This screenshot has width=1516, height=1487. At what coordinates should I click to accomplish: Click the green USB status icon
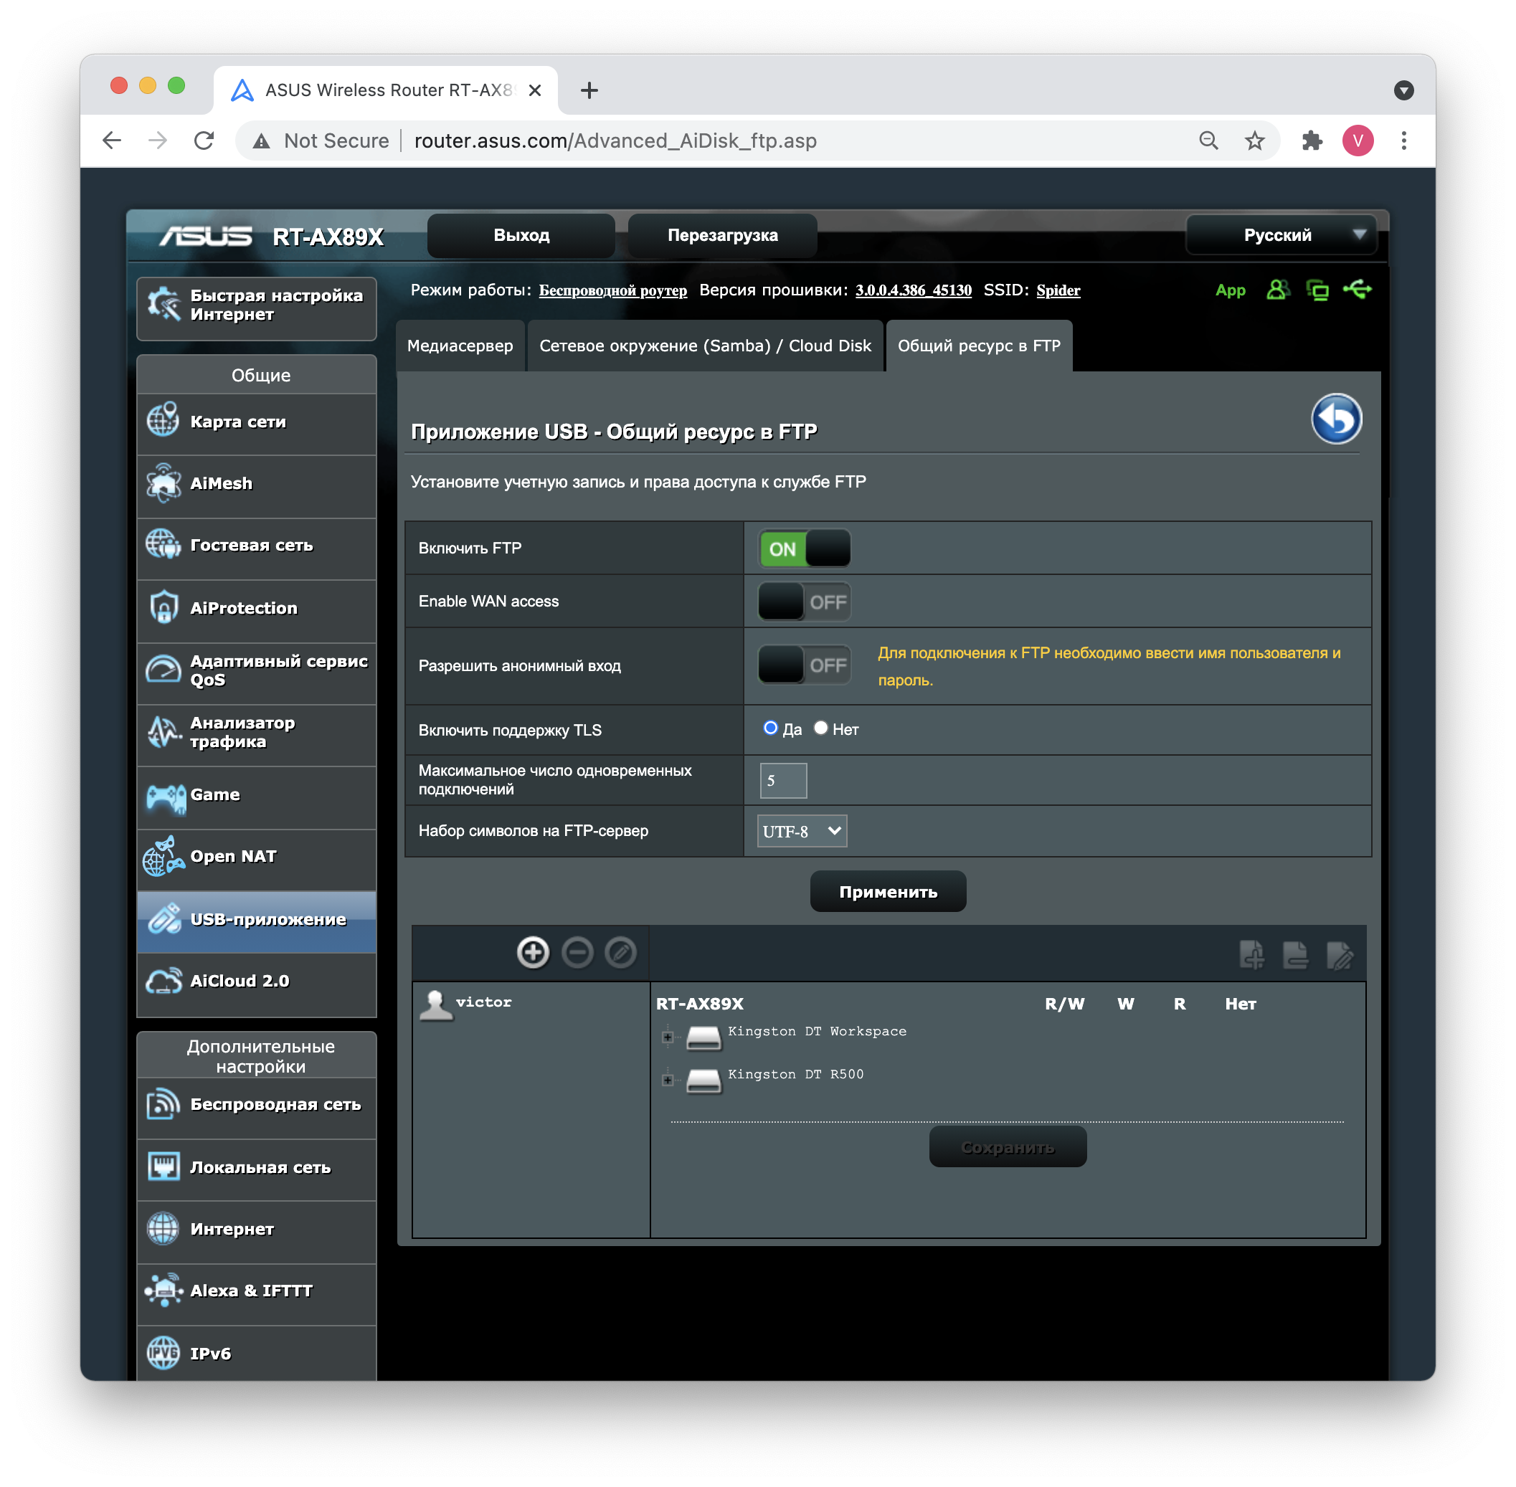(x=1358, y=290)
